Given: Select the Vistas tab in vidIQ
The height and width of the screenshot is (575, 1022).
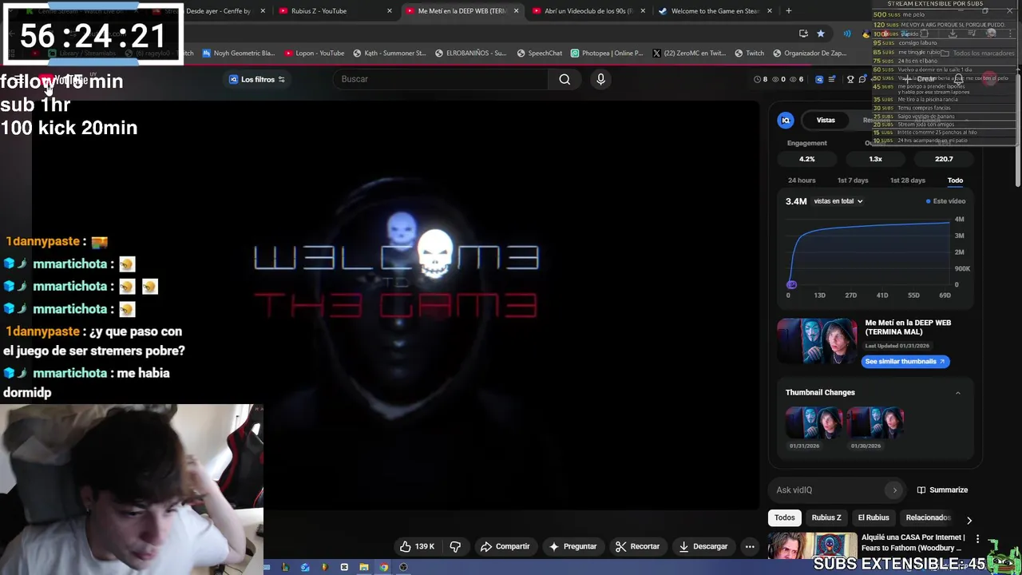Looking at the screenshot, I should (x=826, y=120).
